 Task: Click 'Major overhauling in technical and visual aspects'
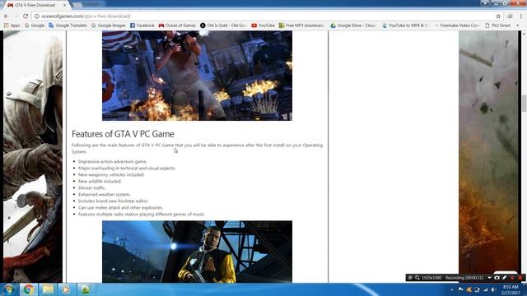127,168
